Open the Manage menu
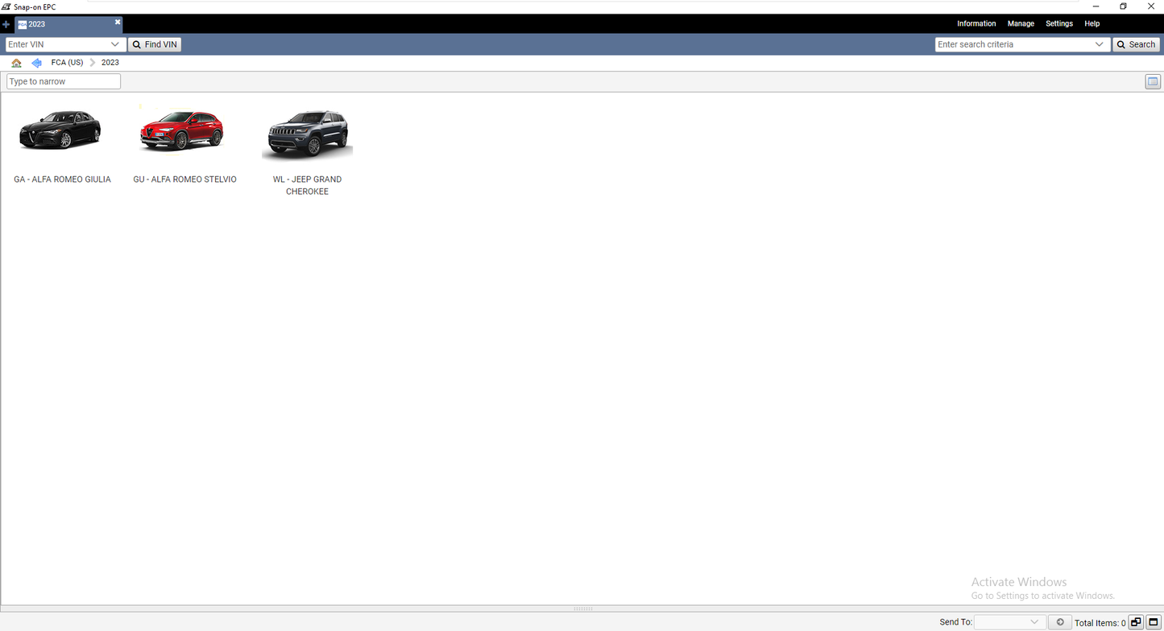The image size is (1164, 631). click(x=1021, y=23)
